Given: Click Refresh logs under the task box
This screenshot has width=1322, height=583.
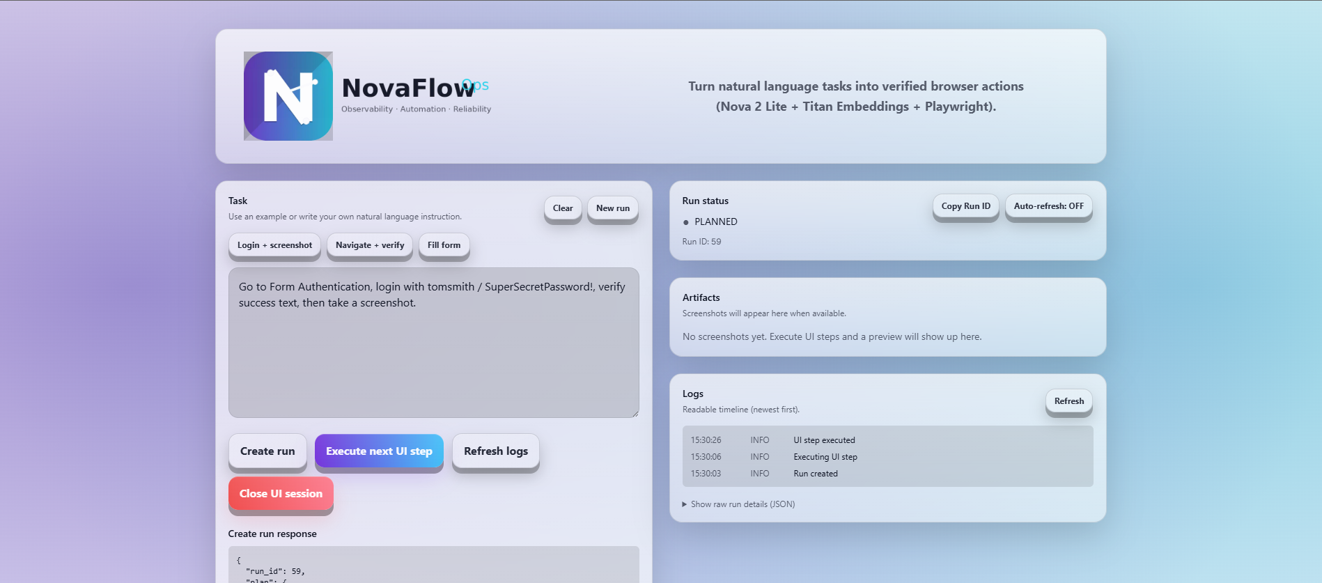Looking at the screenshot, I should (x=496, y=451).
